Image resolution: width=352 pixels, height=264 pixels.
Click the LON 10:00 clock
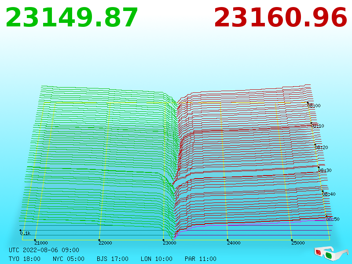pos(157,259)
